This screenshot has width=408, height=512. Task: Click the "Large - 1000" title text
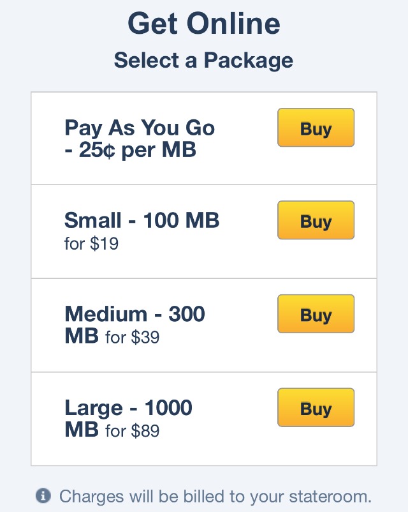click(x=129, y=408)
